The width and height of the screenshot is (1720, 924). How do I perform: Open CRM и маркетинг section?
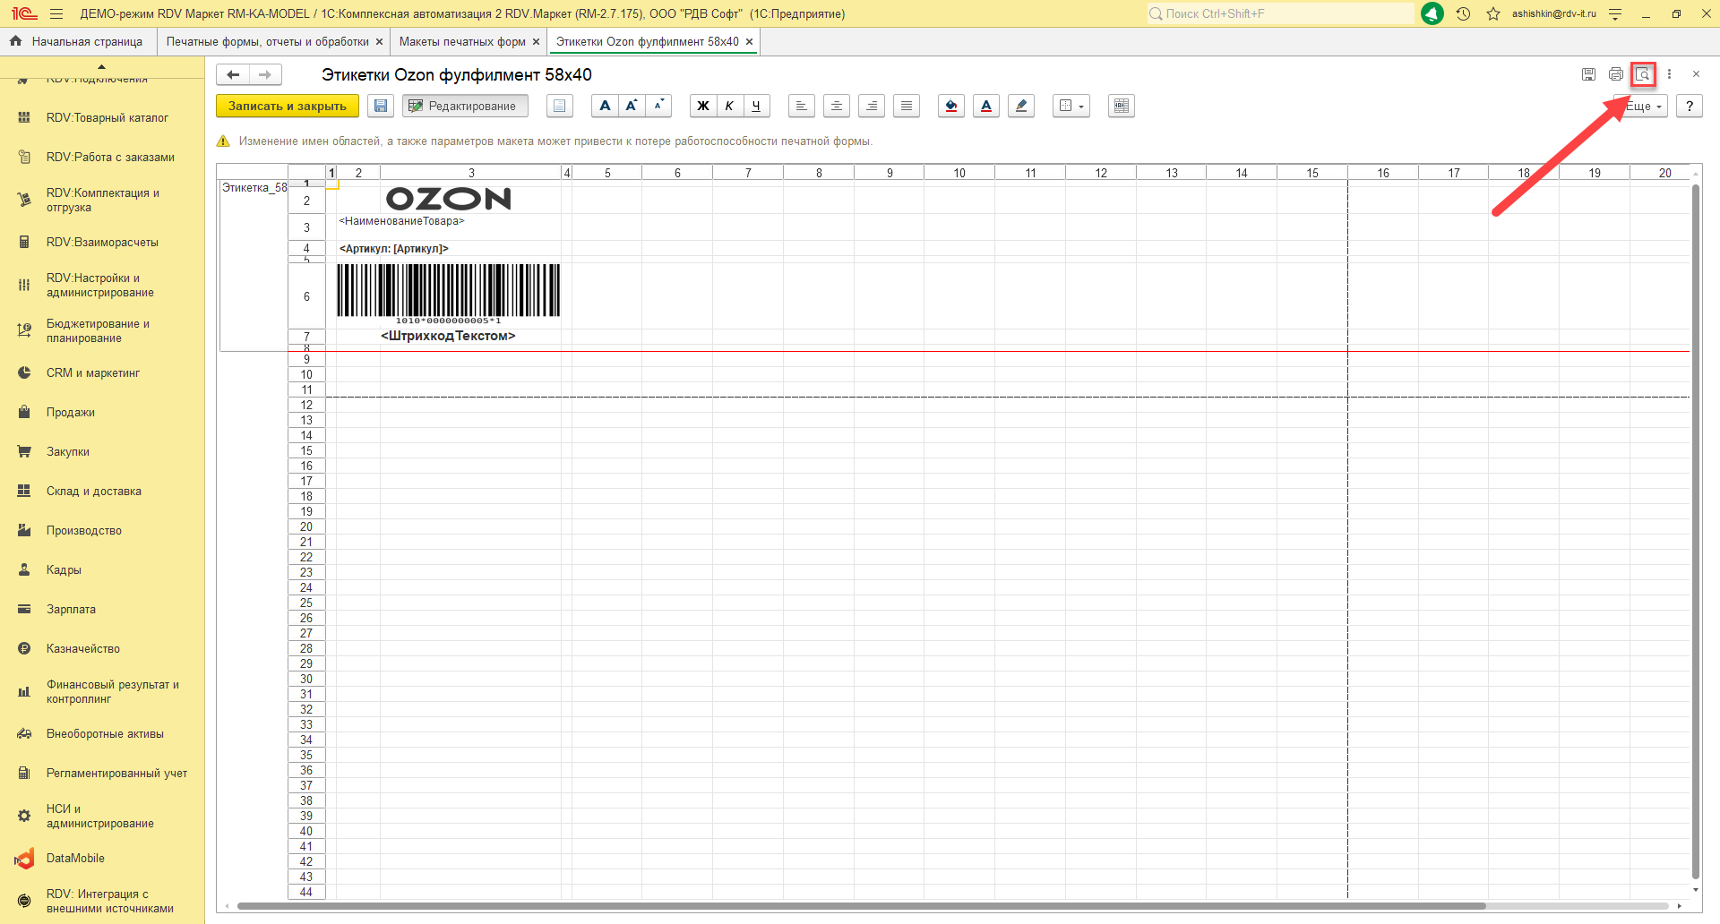click(x=102, y=372)
